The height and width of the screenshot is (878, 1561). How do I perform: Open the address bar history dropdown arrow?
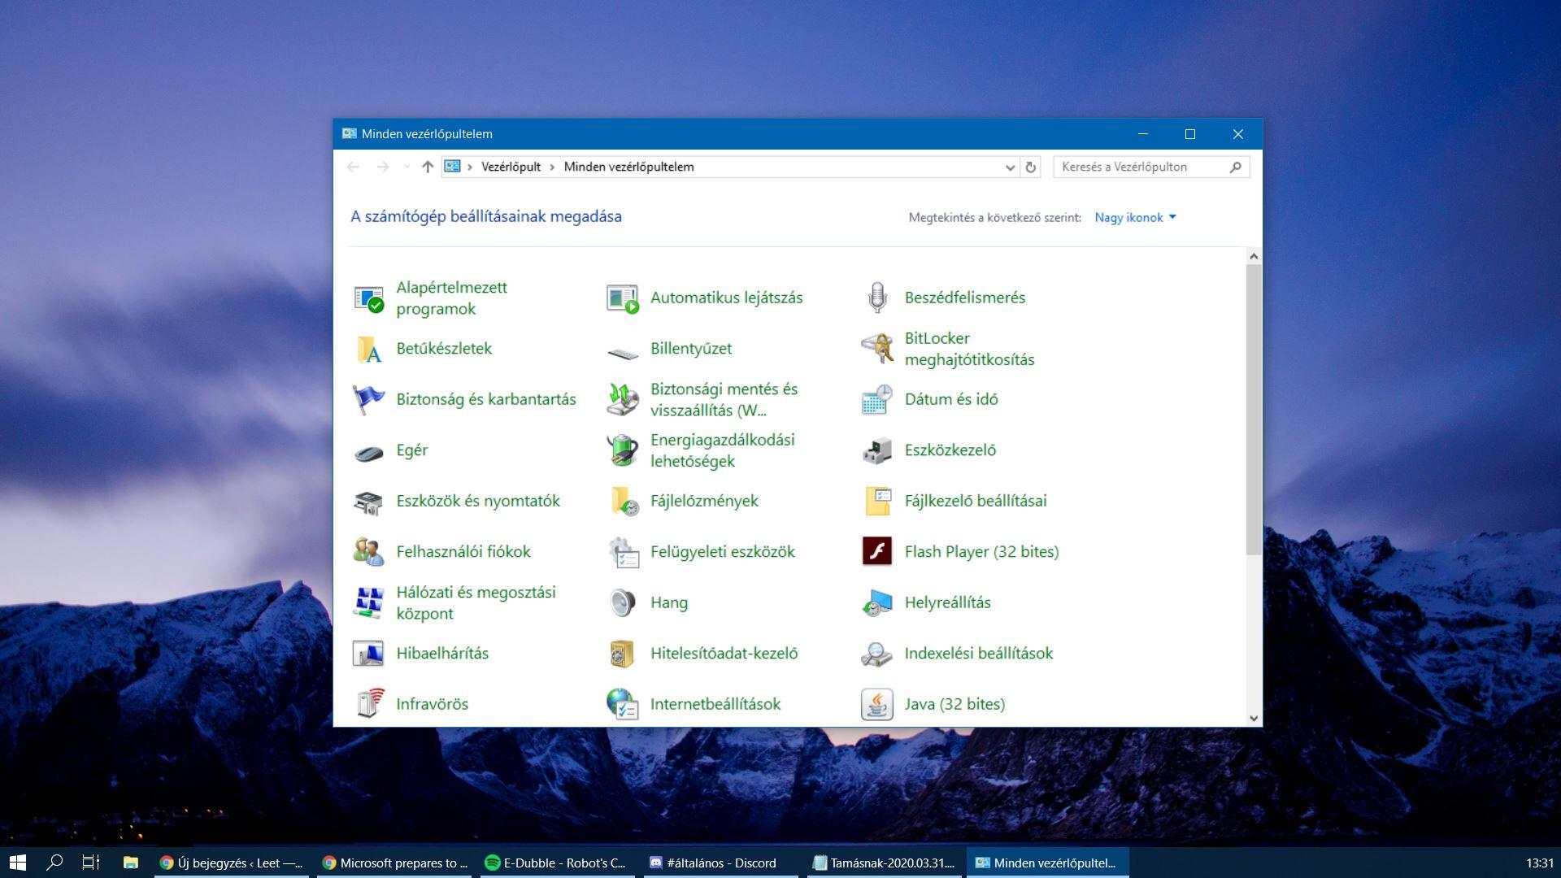[x=1010, y=167]
